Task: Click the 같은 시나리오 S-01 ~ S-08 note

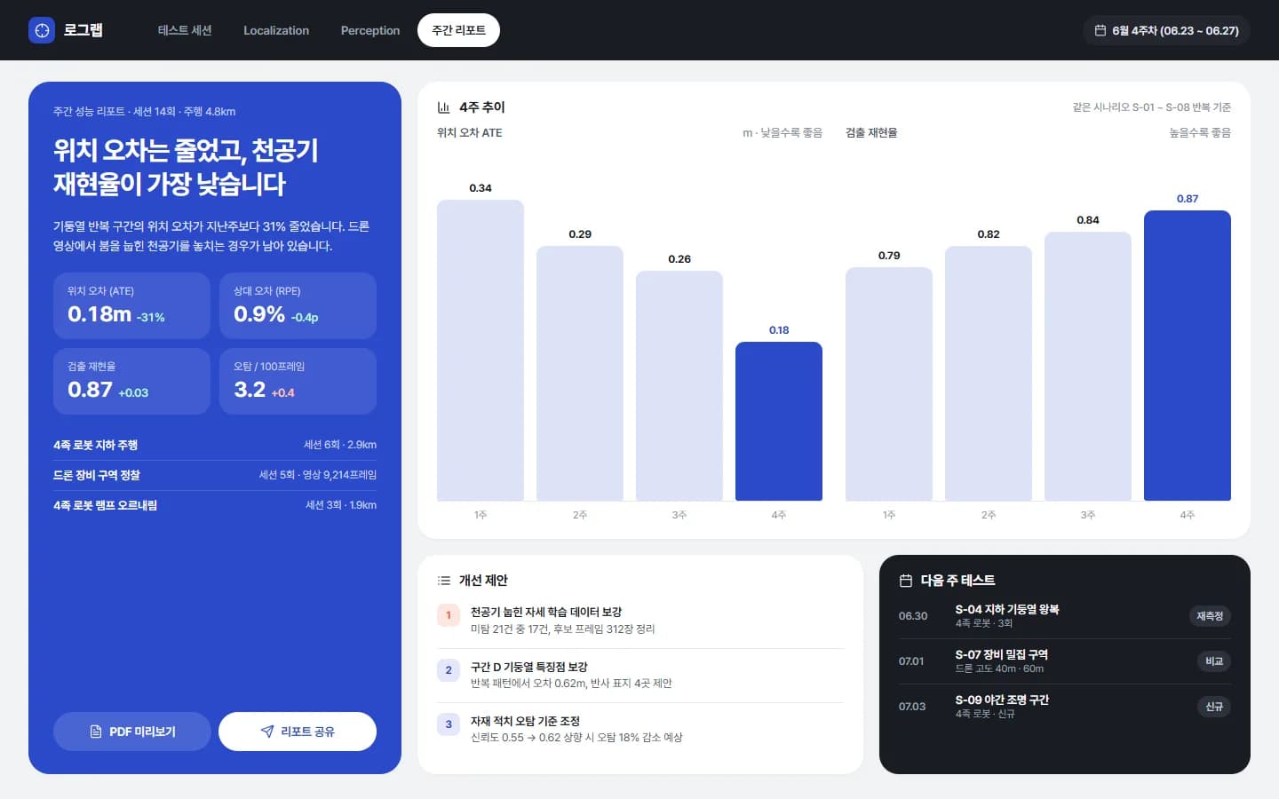Action: 1151,107
